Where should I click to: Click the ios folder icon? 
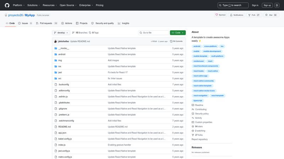click(56, 66)
